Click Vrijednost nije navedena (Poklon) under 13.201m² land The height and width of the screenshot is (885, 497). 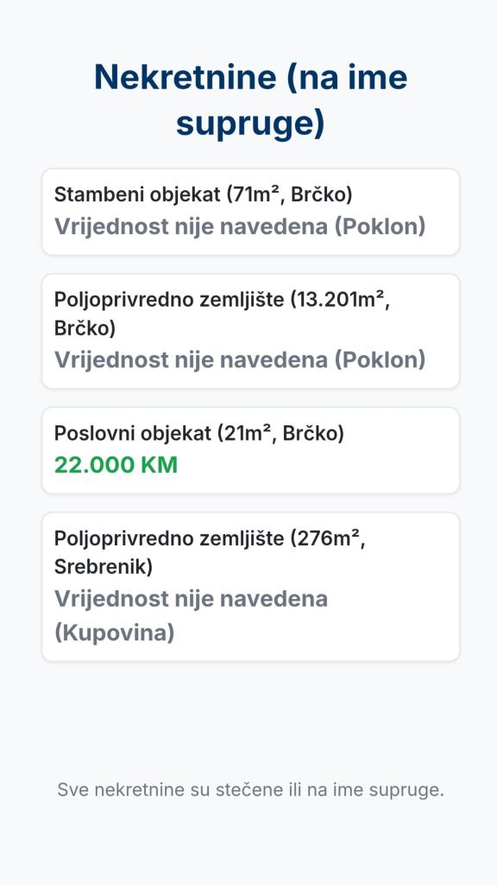pos(240,360)
